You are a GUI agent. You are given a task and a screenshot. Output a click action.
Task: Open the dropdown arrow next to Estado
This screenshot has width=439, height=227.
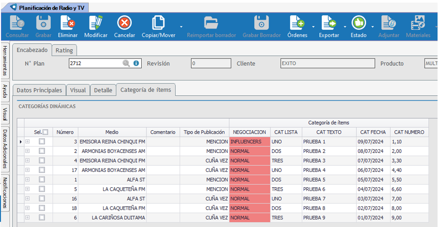[x=372, y=27]
